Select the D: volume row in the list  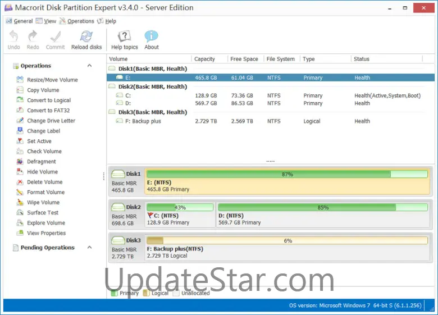pos(271,103)
